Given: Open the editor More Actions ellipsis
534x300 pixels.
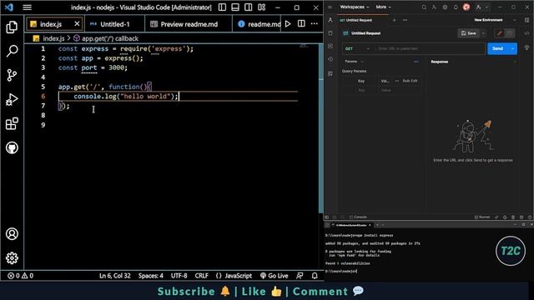Looking at the screenshot, I should [x=315, y=24].
